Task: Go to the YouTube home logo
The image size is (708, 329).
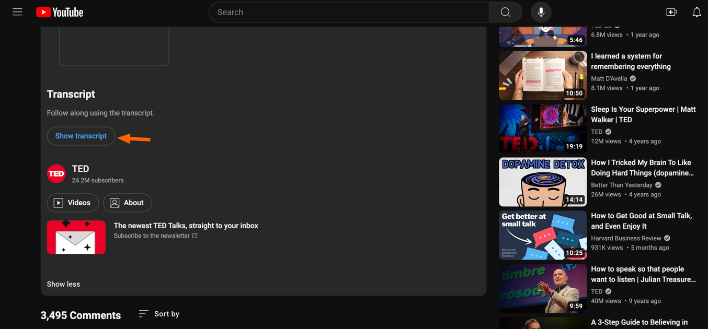Action: click(x=60, y=12)
